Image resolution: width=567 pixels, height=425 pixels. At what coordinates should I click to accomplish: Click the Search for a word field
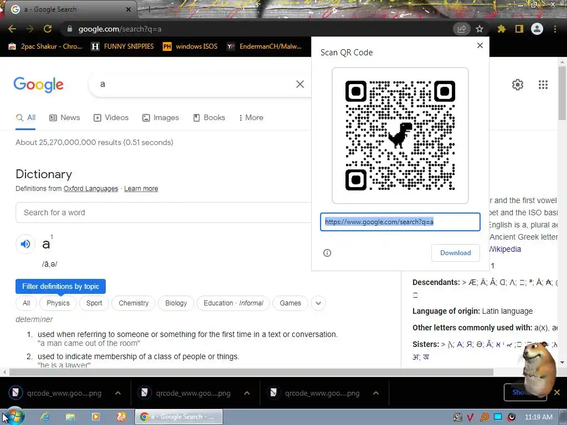163,212
